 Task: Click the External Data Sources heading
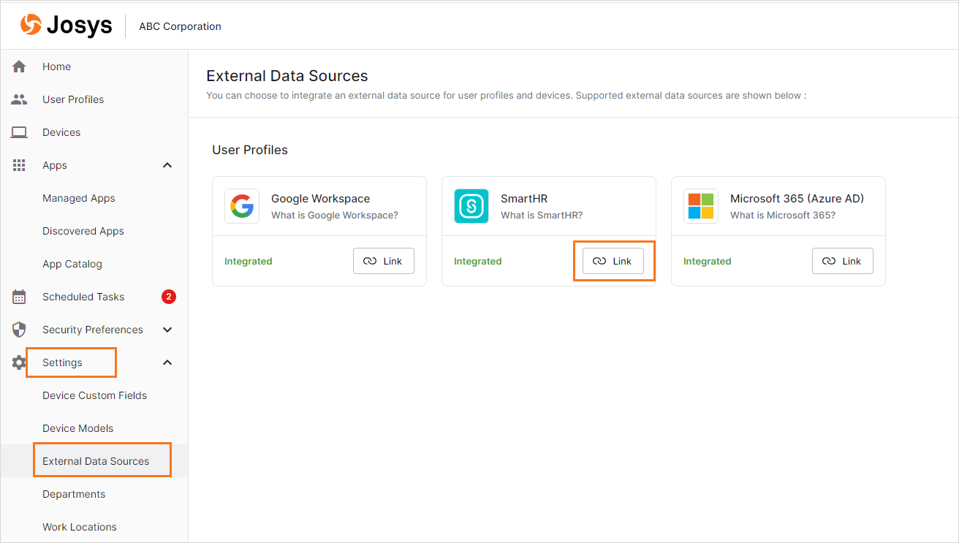click(287, 76)
